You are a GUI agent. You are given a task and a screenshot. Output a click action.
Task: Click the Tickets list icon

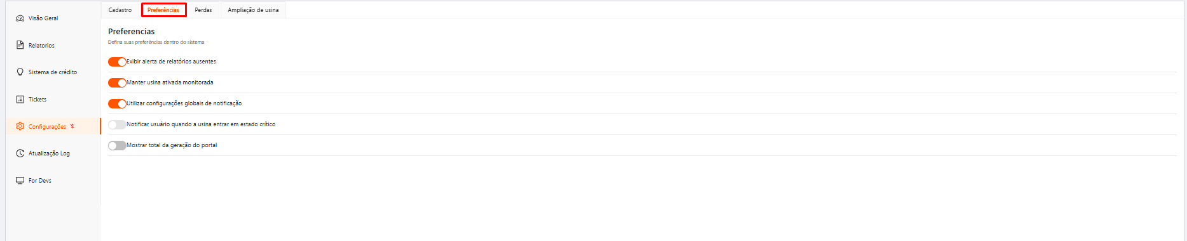coord(20,100)
